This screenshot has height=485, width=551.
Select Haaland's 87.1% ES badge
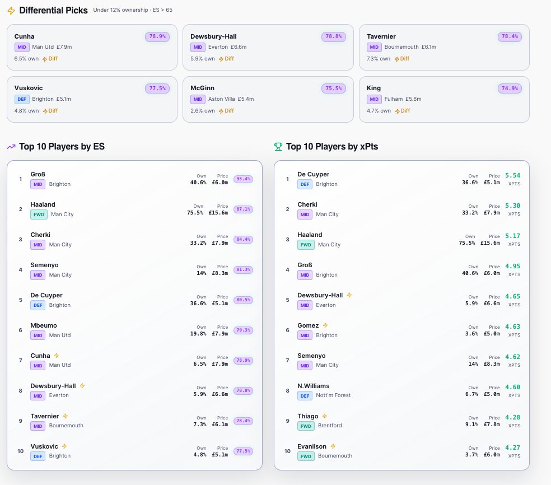pos(243,209)
